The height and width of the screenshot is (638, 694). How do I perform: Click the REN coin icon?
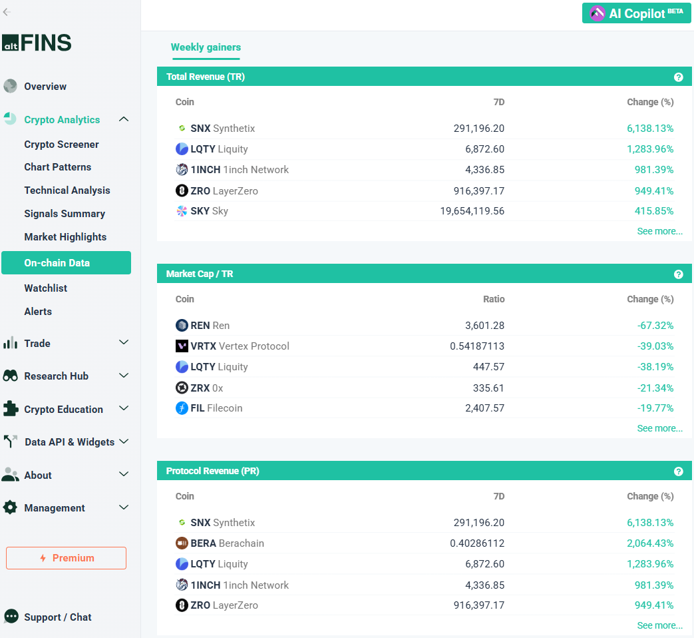(x=182, y=325)
